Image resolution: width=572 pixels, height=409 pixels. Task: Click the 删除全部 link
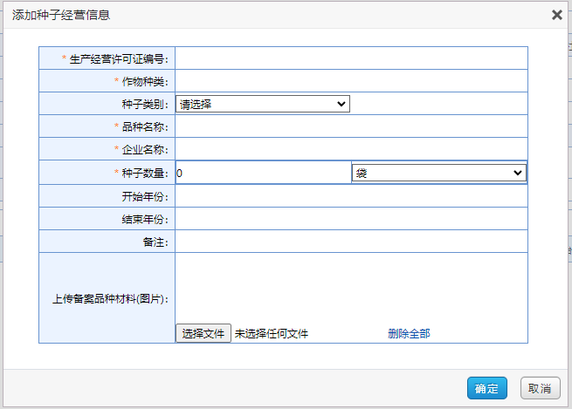pos(409,333)
